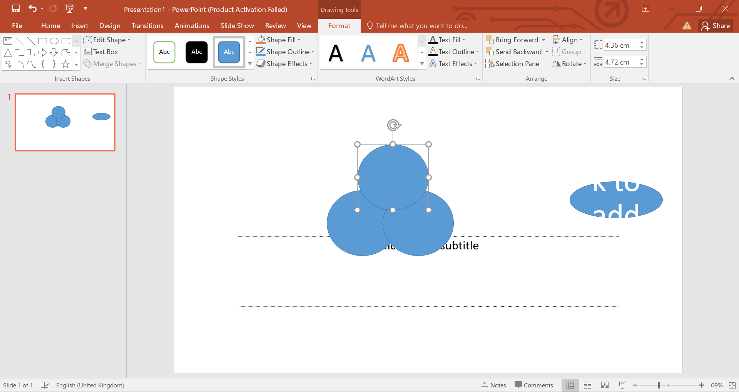The width and height of the screenshot is (739, 392).
Task: Collapse the ribbon
Action: [x=732, y=78]
